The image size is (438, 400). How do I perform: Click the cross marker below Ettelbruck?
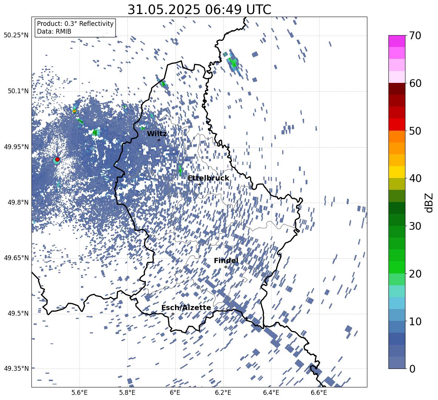(199, 184)
